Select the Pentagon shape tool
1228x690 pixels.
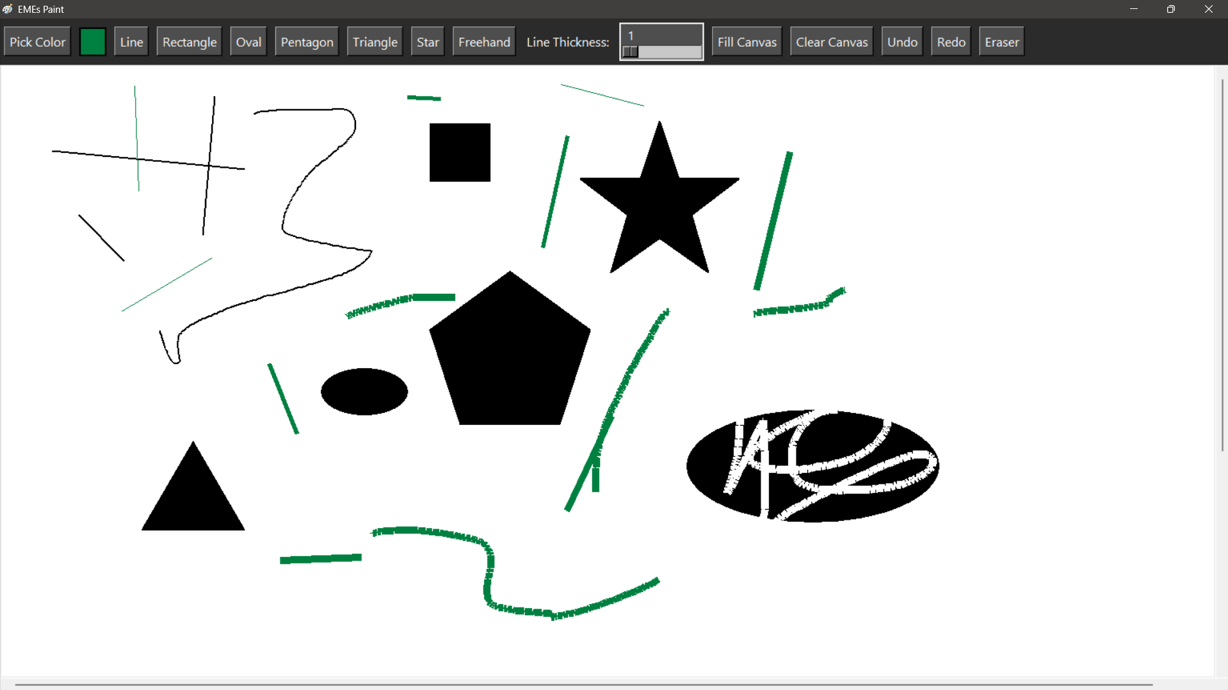point(306,41)
